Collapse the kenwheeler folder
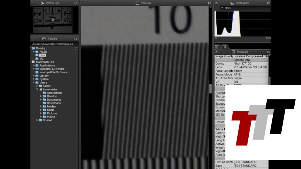Image resolution: width=301 pixels, height=169 pixels. click(37, 89)
